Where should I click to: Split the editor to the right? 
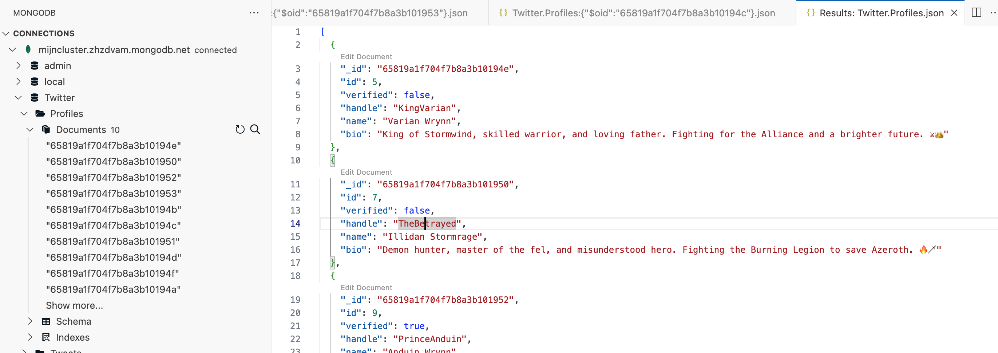pos(976,13)
